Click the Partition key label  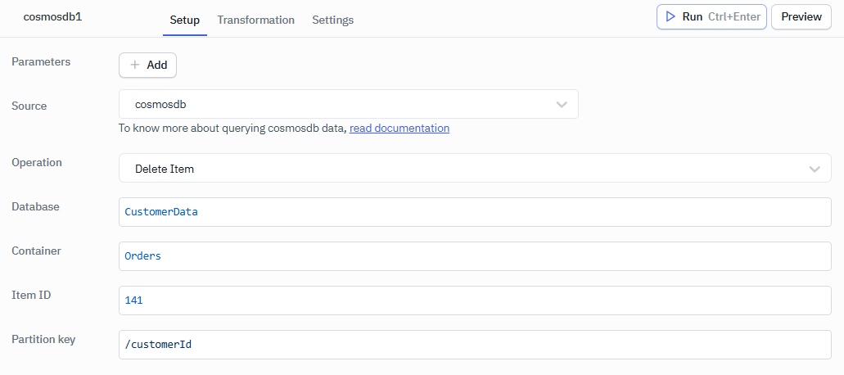[x=43, y=339]
